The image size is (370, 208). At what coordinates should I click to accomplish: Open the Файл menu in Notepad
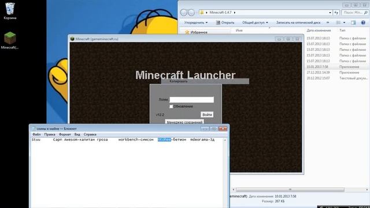tap(36, 135)
